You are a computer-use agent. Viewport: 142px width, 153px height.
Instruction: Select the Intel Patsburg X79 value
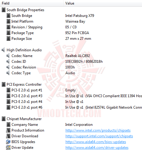(x=80, y=16)
